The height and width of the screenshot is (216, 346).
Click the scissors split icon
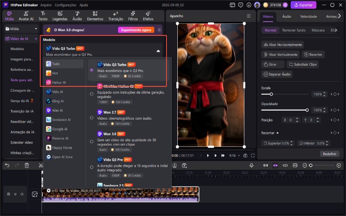point(41,165)
